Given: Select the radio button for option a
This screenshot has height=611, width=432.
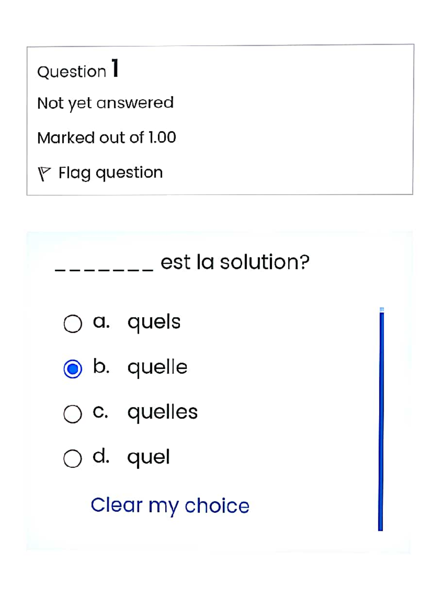Looking at the screenshot, I should [x=73, y=323].
